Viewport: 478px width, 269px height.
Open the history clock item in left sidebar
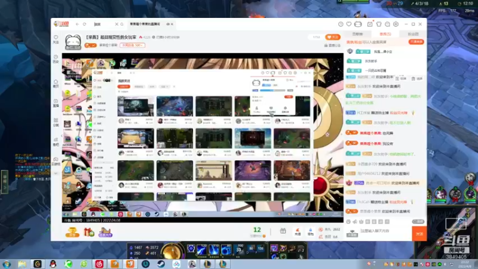coord(56,59)
